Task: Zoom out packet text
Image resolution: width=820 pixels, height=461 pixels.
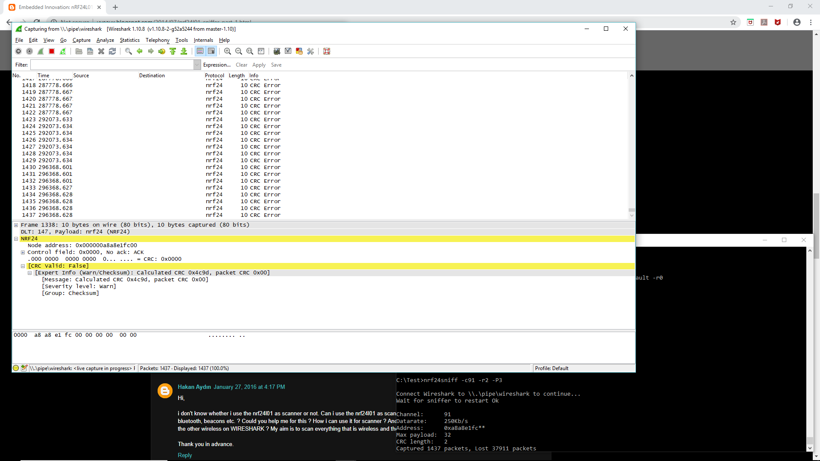Action: (x=239, y=51)
